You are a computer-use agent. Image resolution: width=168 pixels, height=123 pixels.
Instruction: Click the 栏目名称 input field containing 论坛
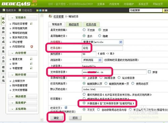coord(102,48)
